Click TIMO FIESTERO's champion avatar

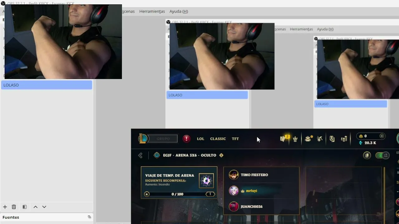pyautogui.click(x=234, y=175)
